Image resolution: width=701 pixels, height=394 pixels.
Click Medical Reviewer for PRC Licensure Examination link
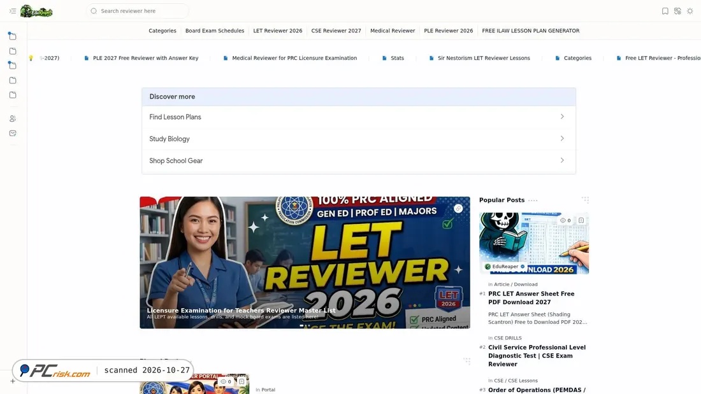tap(294, 58)
